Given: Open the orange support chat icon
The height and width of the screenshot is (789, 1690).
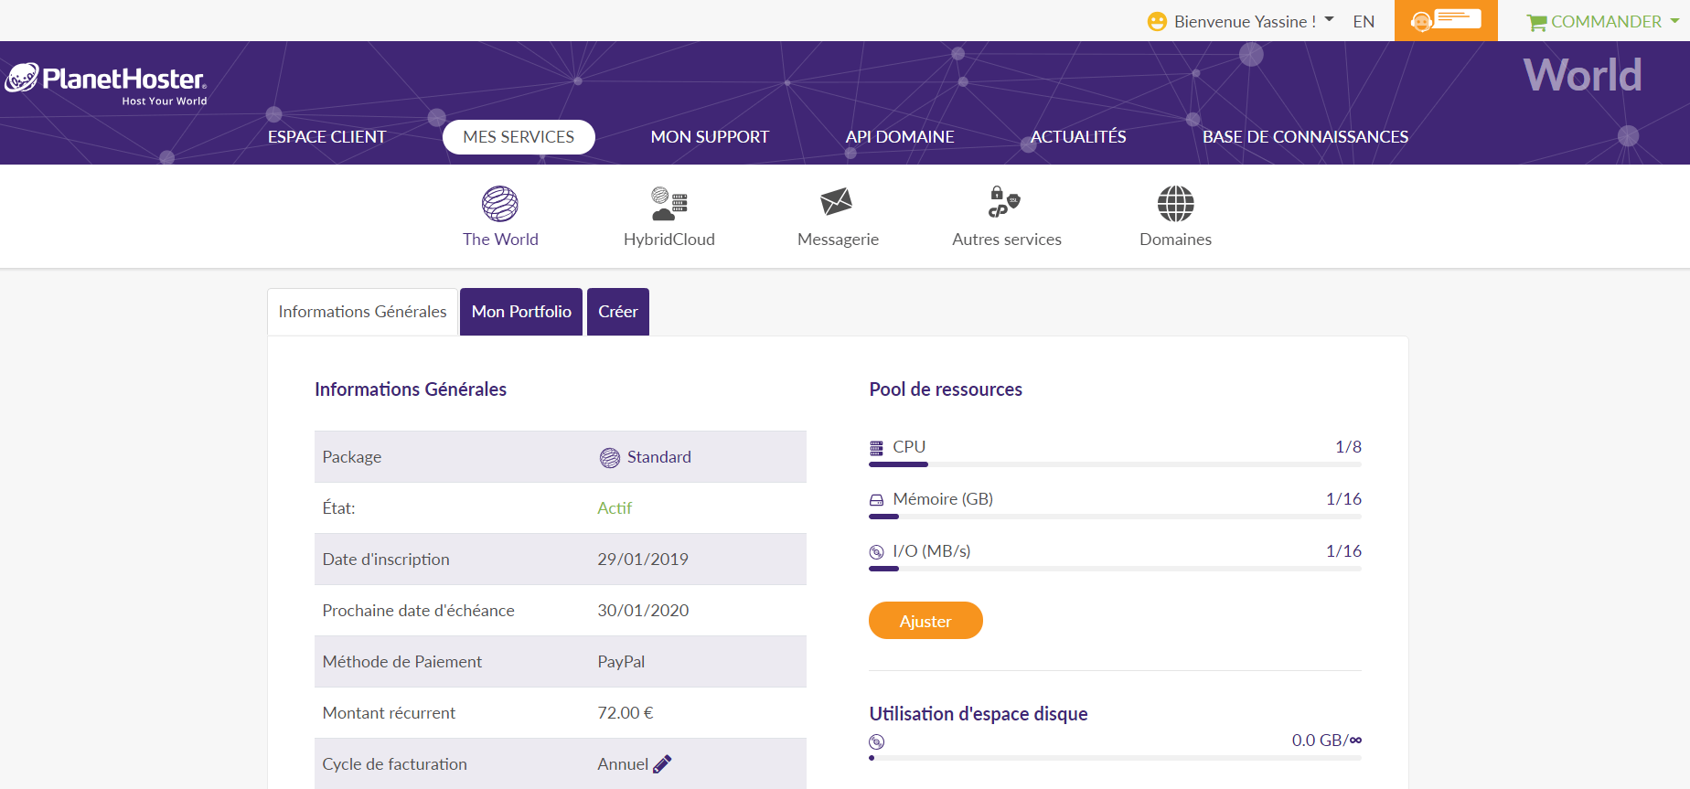Looking at the screenshot, I should coord(1445,20).
